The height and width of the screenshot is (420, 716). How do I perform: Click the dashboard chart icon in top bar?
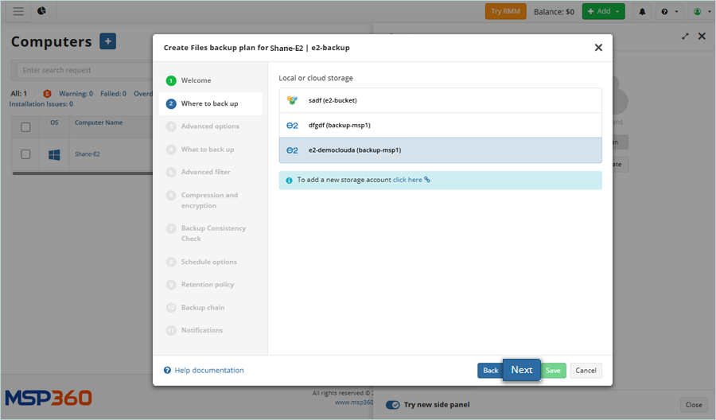pyautogui.click(x=41, y=11)
